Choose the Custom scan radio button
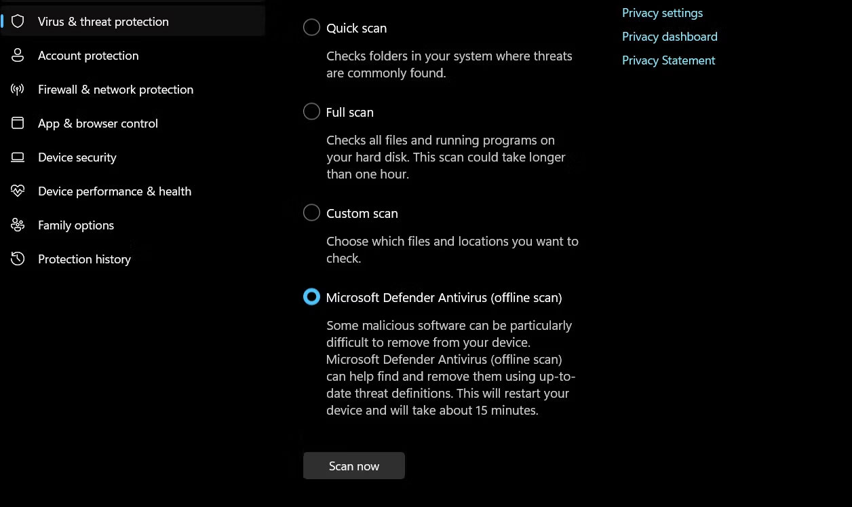852x507 pixels. coord(311,212)
